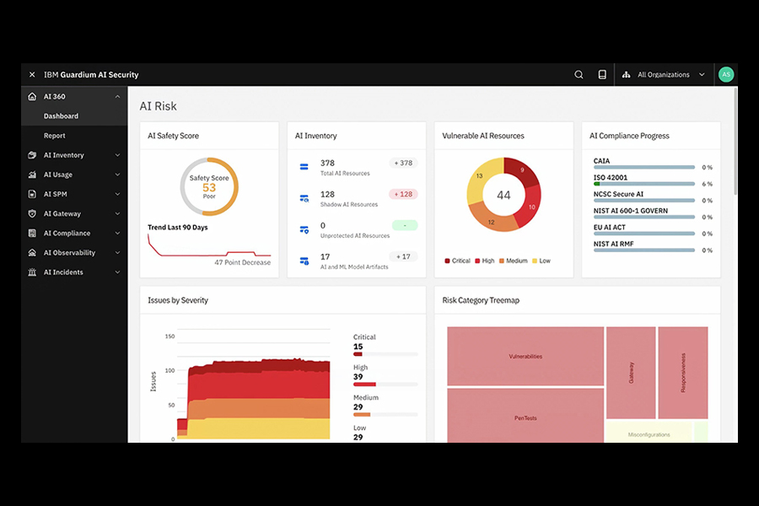Viewport: 759px width, 506px height.
Task: Toggle the Medium legend item
Action: tap(515, 261)
